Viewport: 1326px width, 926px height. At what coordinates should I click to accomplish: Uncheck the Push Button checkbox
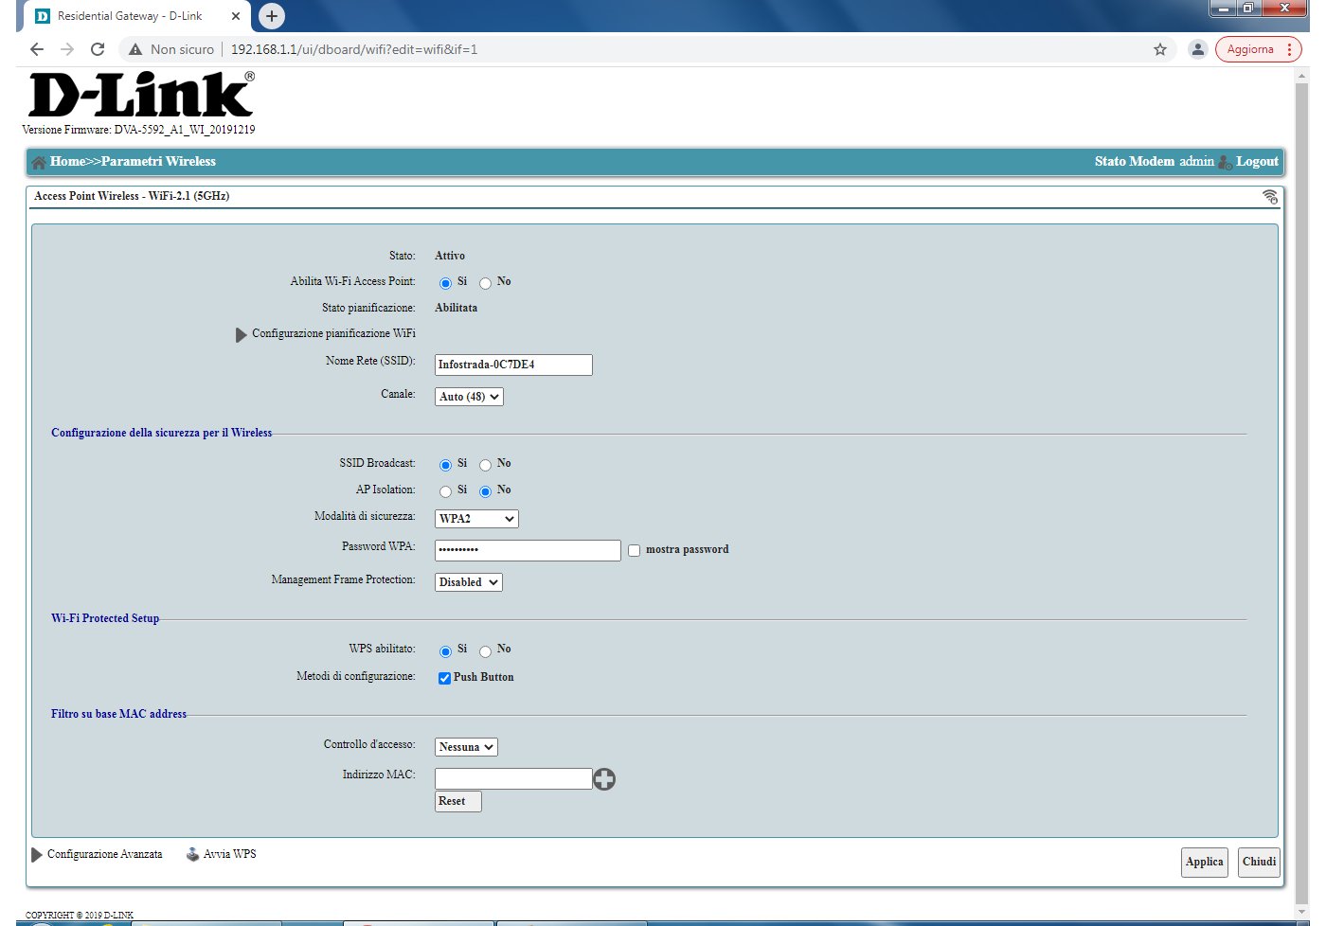pyautogui.click(x=444, y=678)
